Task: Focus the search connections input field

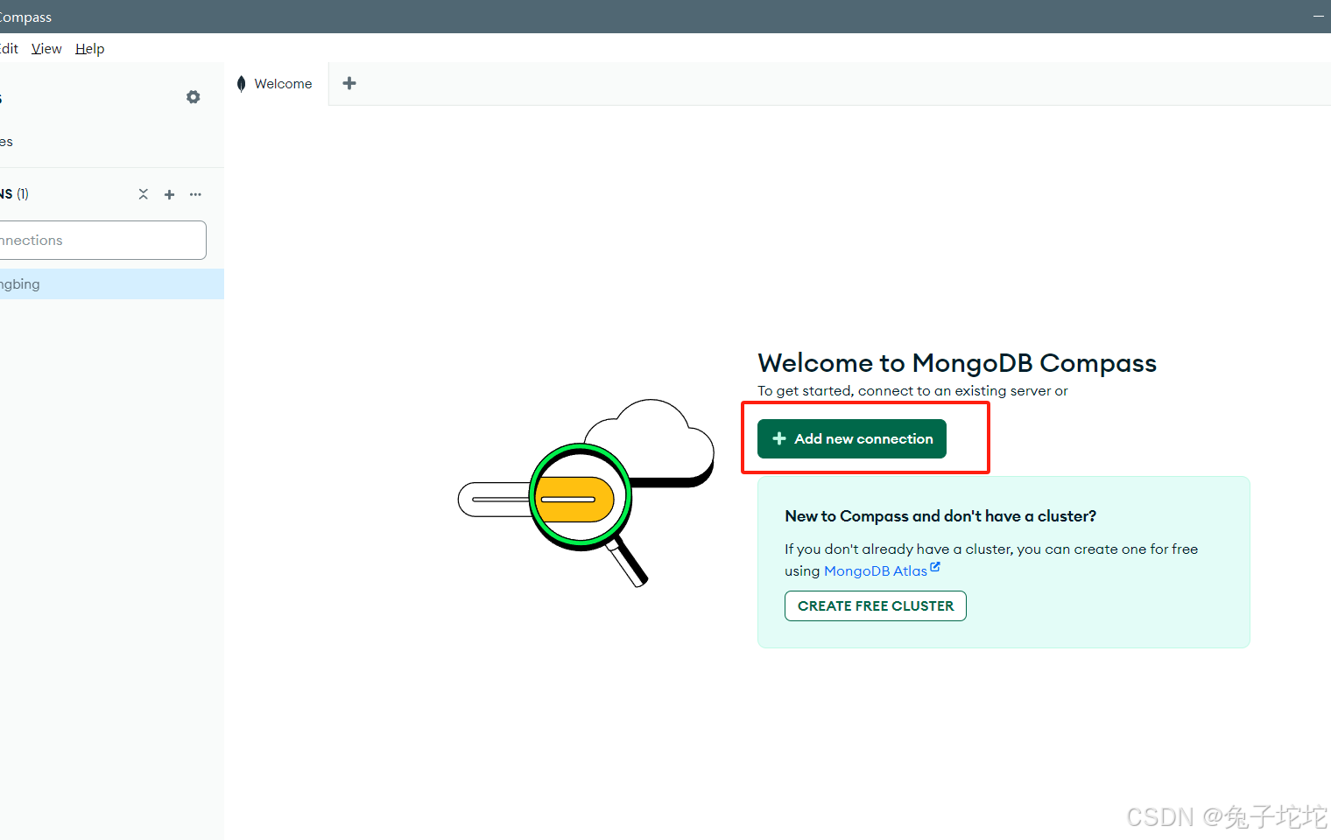Action: [x=103, y=240]
